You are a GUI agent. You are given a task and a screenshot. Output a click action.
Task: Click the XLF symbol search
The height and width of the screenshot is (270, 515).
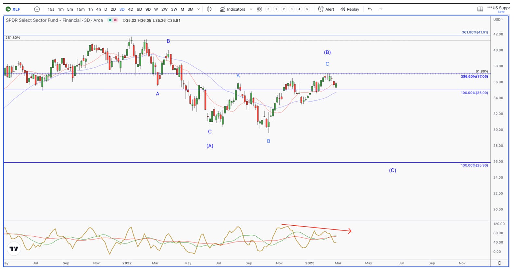coord(13,9)
